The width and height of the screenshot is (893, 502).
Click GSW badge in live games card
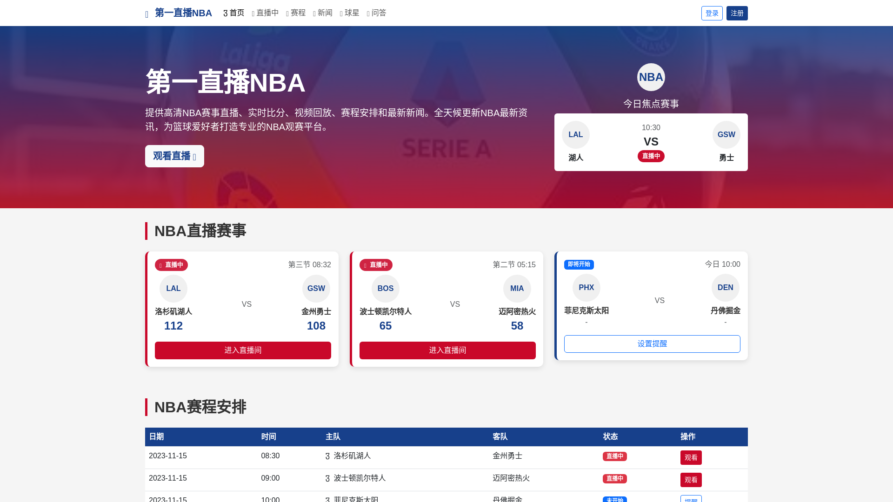pos(316,289)
